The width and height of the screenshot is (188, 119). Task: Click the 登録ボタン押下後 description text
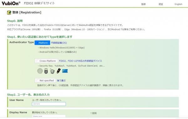(x=80, y=85)
